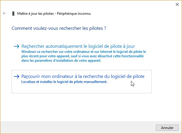Click the heading "Comment voulez-vous rechercher les pilotes ?"
The height and width of the screenshot is (134, 182).
point(59,28)
